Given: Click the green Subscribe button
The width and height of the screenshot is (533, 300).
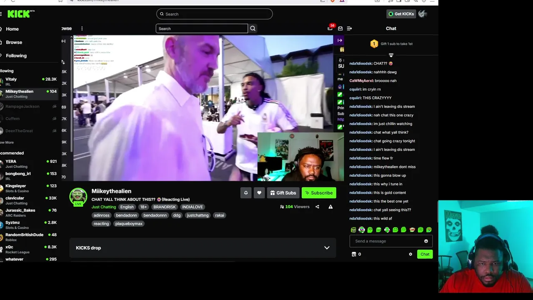Looking at the screenshot, I should (319, 193).
